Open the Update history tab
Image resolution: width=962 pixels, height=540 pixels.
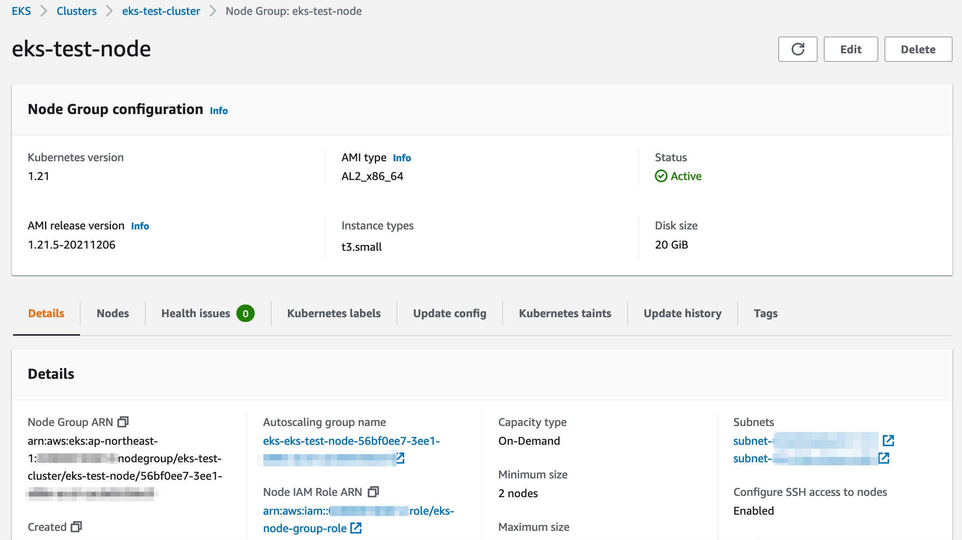[682, 313]
